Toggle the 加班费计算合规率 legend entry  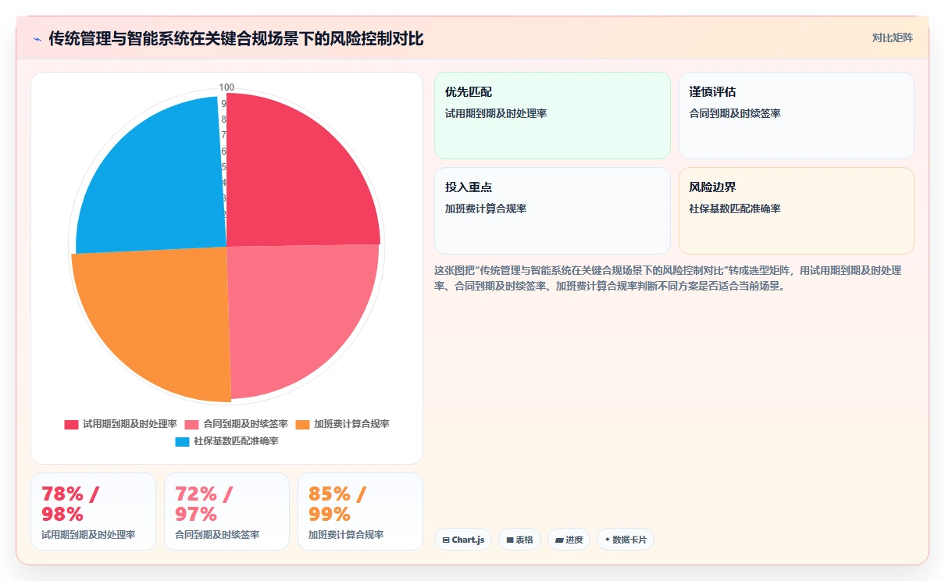[342, 424]
